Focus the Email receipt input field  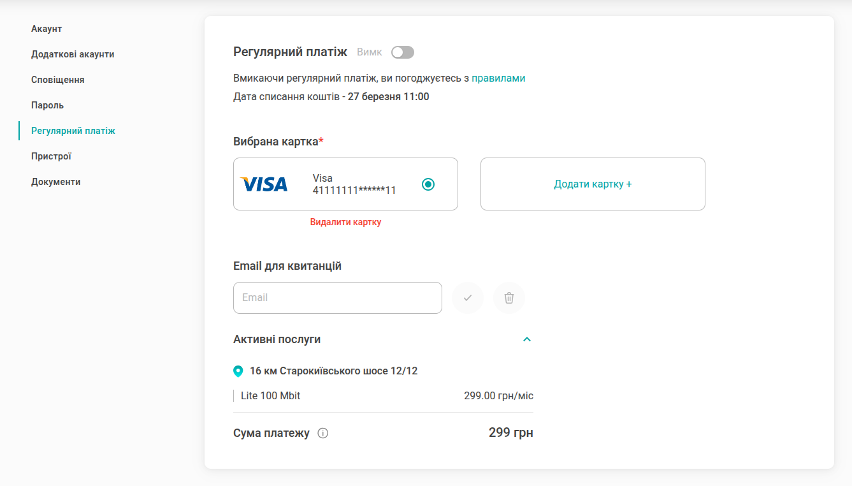(x=338, y=298)
